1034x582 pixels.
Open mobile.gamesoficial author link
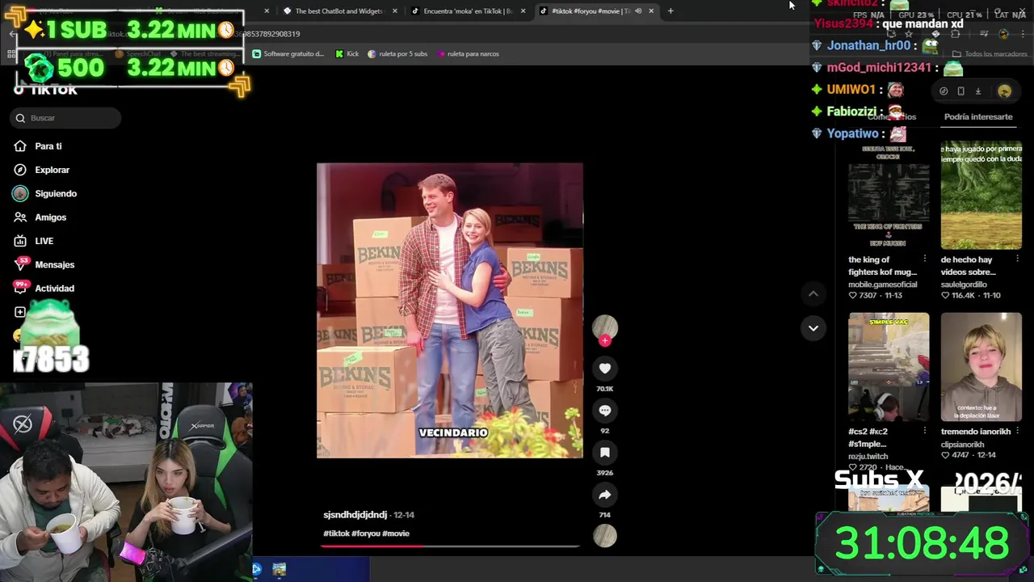(x=882, y=285)
